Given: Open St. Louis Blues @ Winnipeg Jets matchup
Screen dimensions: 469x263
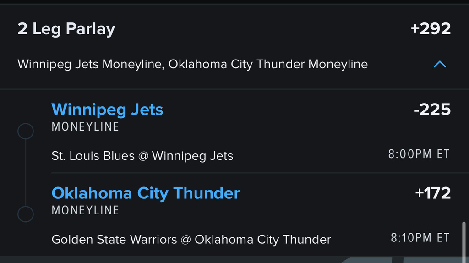Looking at the screenshot, I should (x=142, y=156).
